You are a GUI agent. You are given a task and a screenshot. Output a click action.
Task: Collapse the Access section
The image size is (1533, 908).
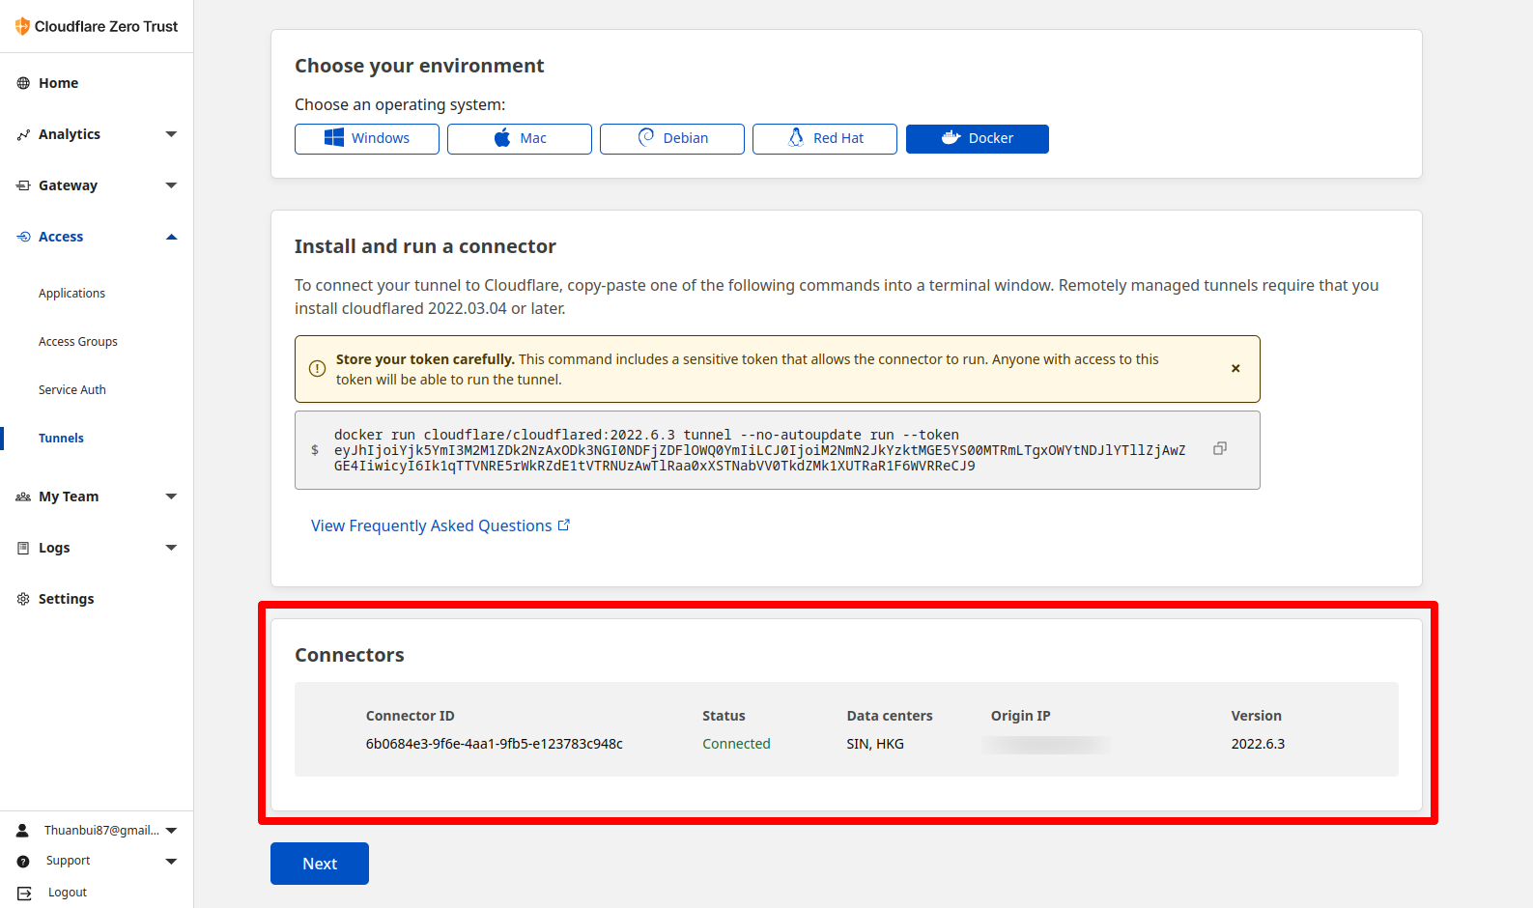(x=171, y=237)
